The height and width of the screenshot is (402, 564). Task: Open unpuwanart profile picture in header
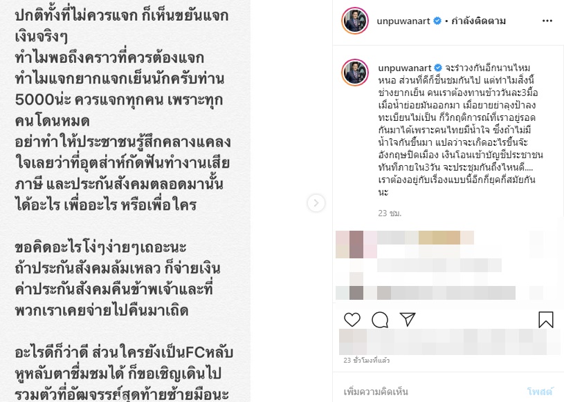point(355,21)
